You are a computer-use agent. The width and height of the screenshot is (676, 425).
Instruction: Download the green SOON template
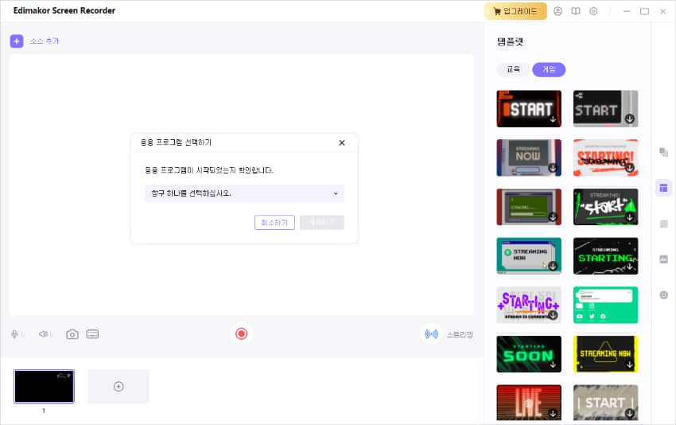coord(553,365)
